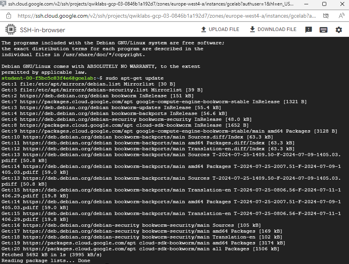Click the UPLOAD FILE button
This screenshot has width=349, height=264.
tap(220, 29)
